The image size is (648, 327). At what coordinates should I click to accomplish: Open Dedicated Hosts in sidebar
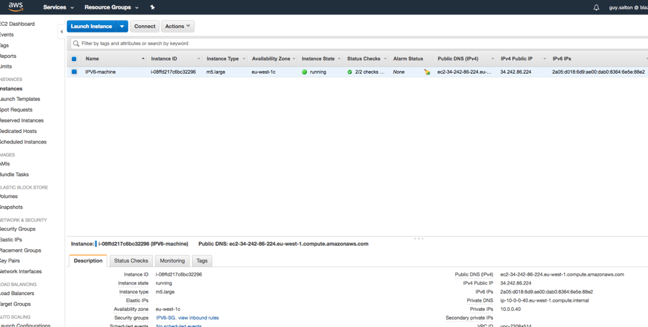tap(18, 132)
